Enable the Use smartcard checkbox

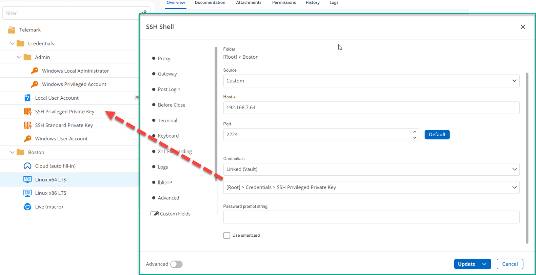click(227, 235)
